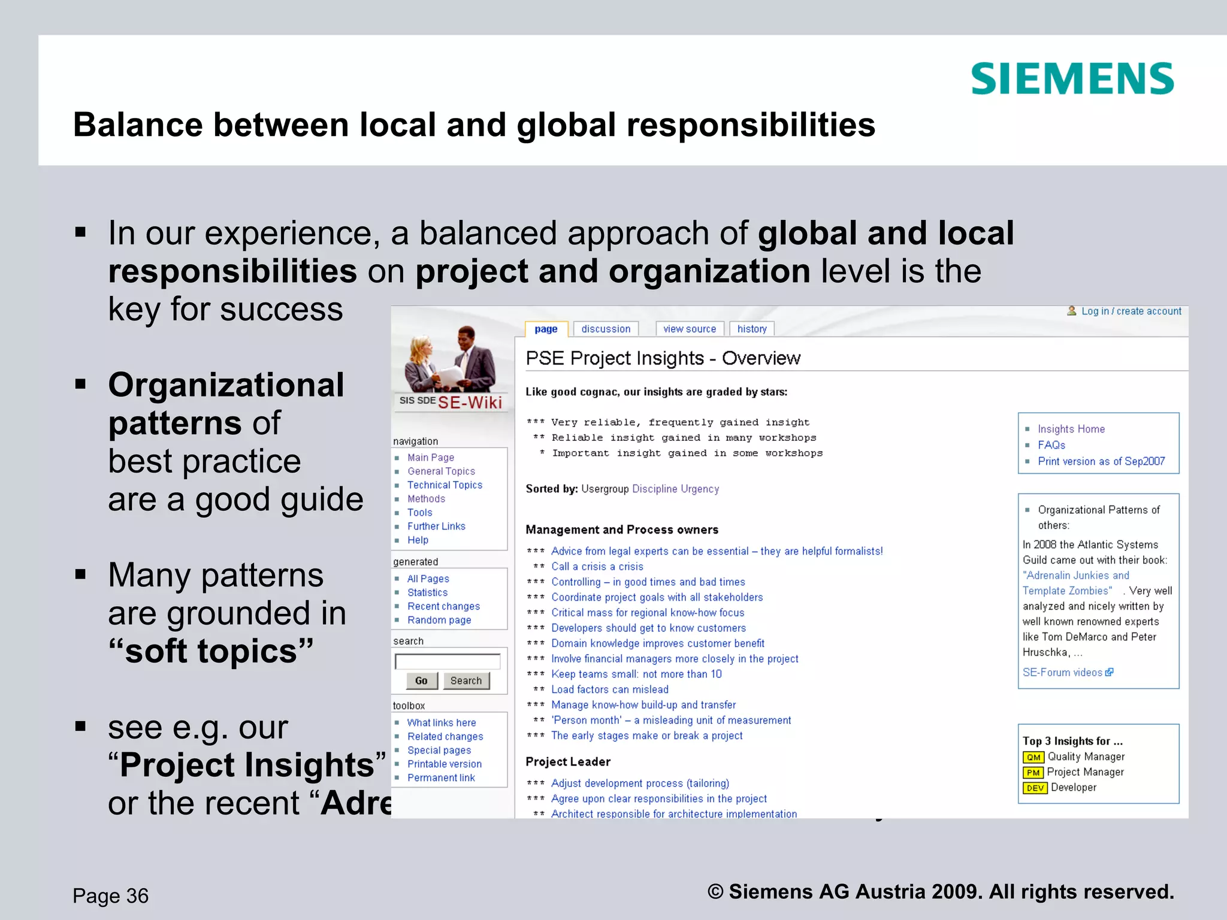
Task: Open Further Links in navigation
Action: pyautogui.click(x=436, y=526)
